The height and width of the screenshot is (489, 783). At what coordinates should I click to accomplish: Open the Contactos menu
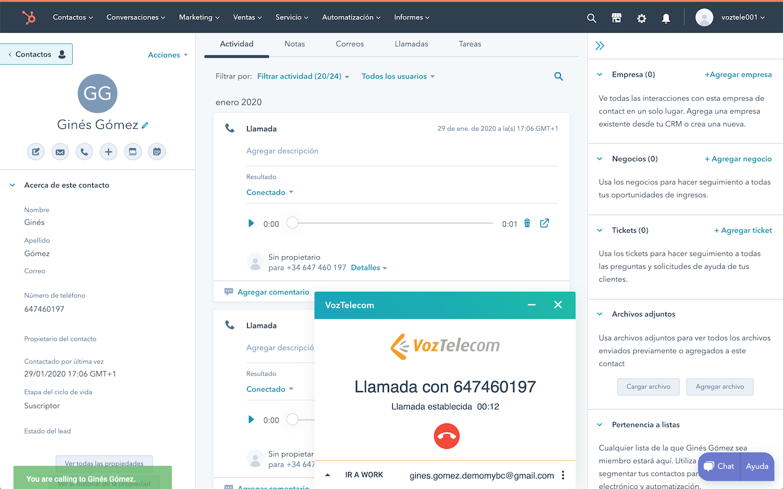(73, 18)
